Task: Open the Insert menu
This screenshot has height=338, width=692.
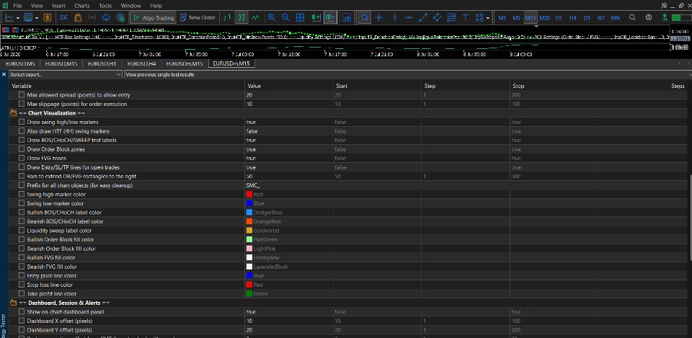Action: (58, 6)
